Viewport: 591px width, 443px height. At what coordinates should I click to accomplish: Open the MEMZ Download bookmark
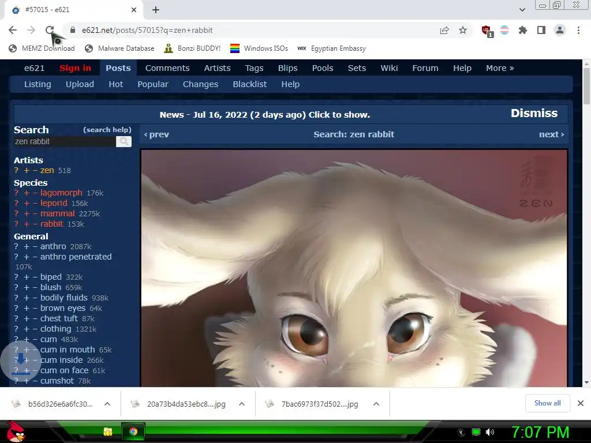42,48
